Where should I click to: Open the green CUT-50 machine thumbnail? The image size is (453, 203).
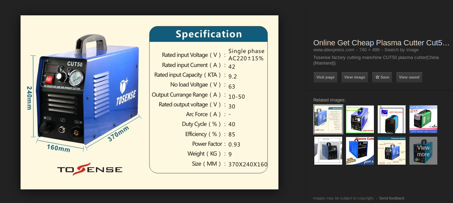coord(423,119)
